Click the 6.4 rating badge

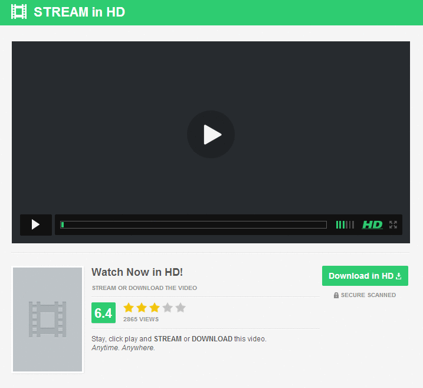(103, 312)
